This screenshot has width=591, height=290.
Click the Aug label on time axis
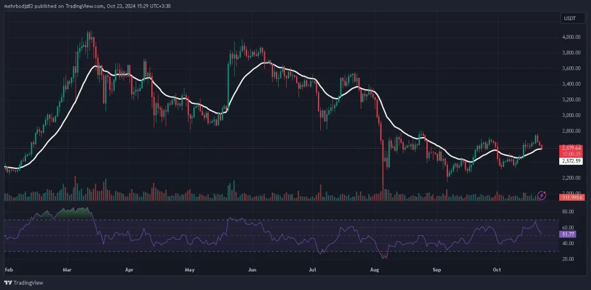point(375,269)
